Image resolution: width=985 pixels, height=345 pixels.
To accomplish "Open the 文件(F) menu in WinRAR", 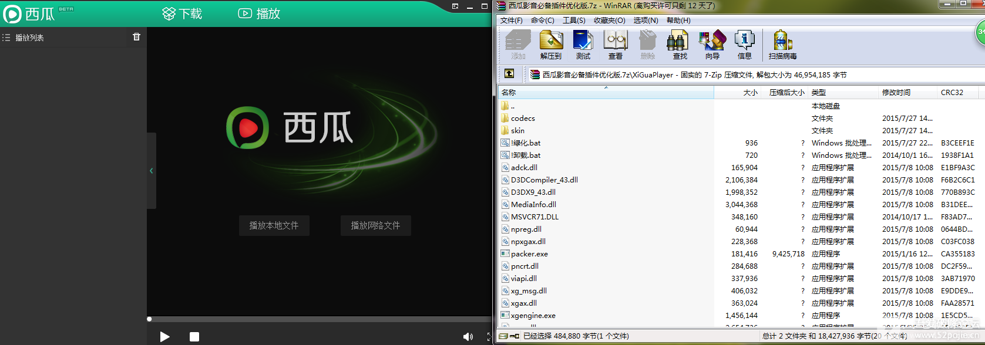I will [x=511, y=20].
